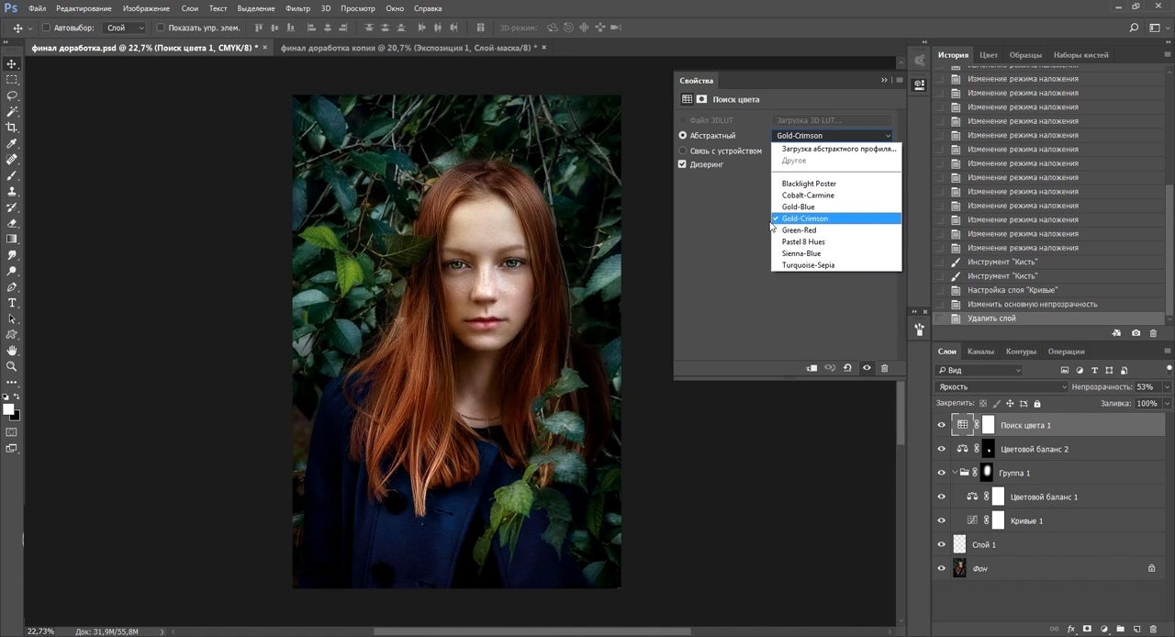Screen dimensions: 1175x637
Task: Toggle Показать упр. элем. checkbox
Action: click(161, 28)
